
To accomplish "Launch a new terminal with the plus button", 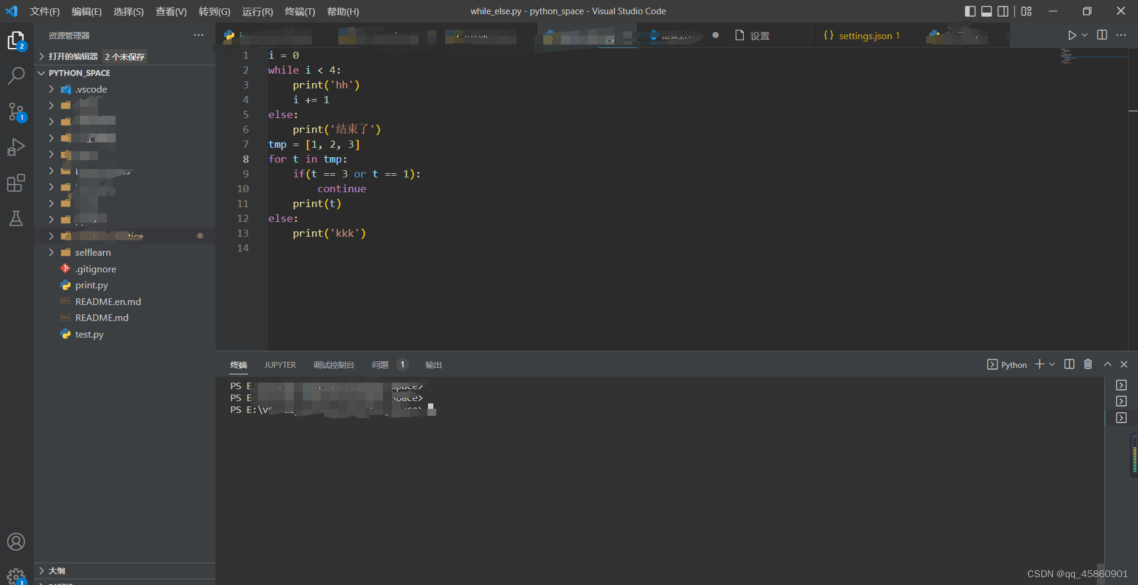I will (1039, 364).
